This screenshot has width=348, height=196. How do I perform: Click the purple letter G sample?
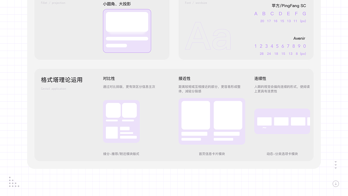pos(304,14)
